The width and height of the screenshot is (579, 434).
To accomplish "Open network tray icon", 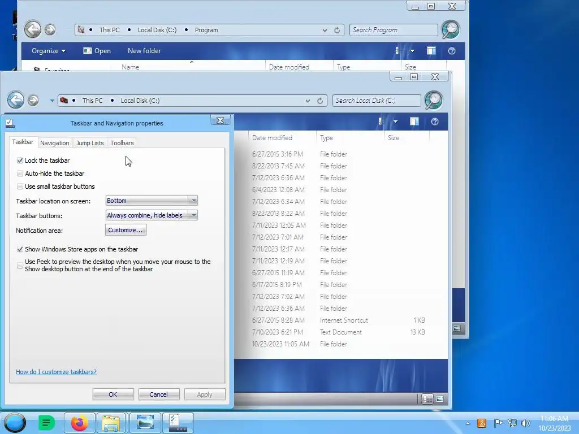I will 512,423.
